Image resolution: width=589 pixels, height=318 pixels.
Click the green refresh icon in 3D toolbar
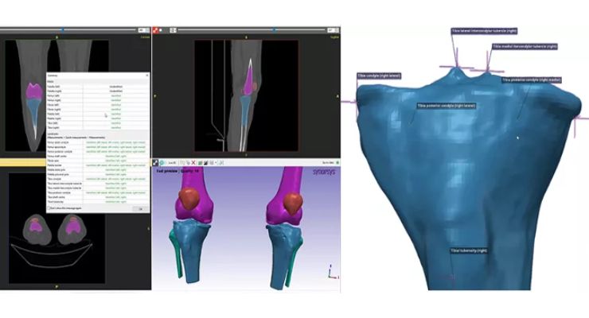tap(162, 163)
